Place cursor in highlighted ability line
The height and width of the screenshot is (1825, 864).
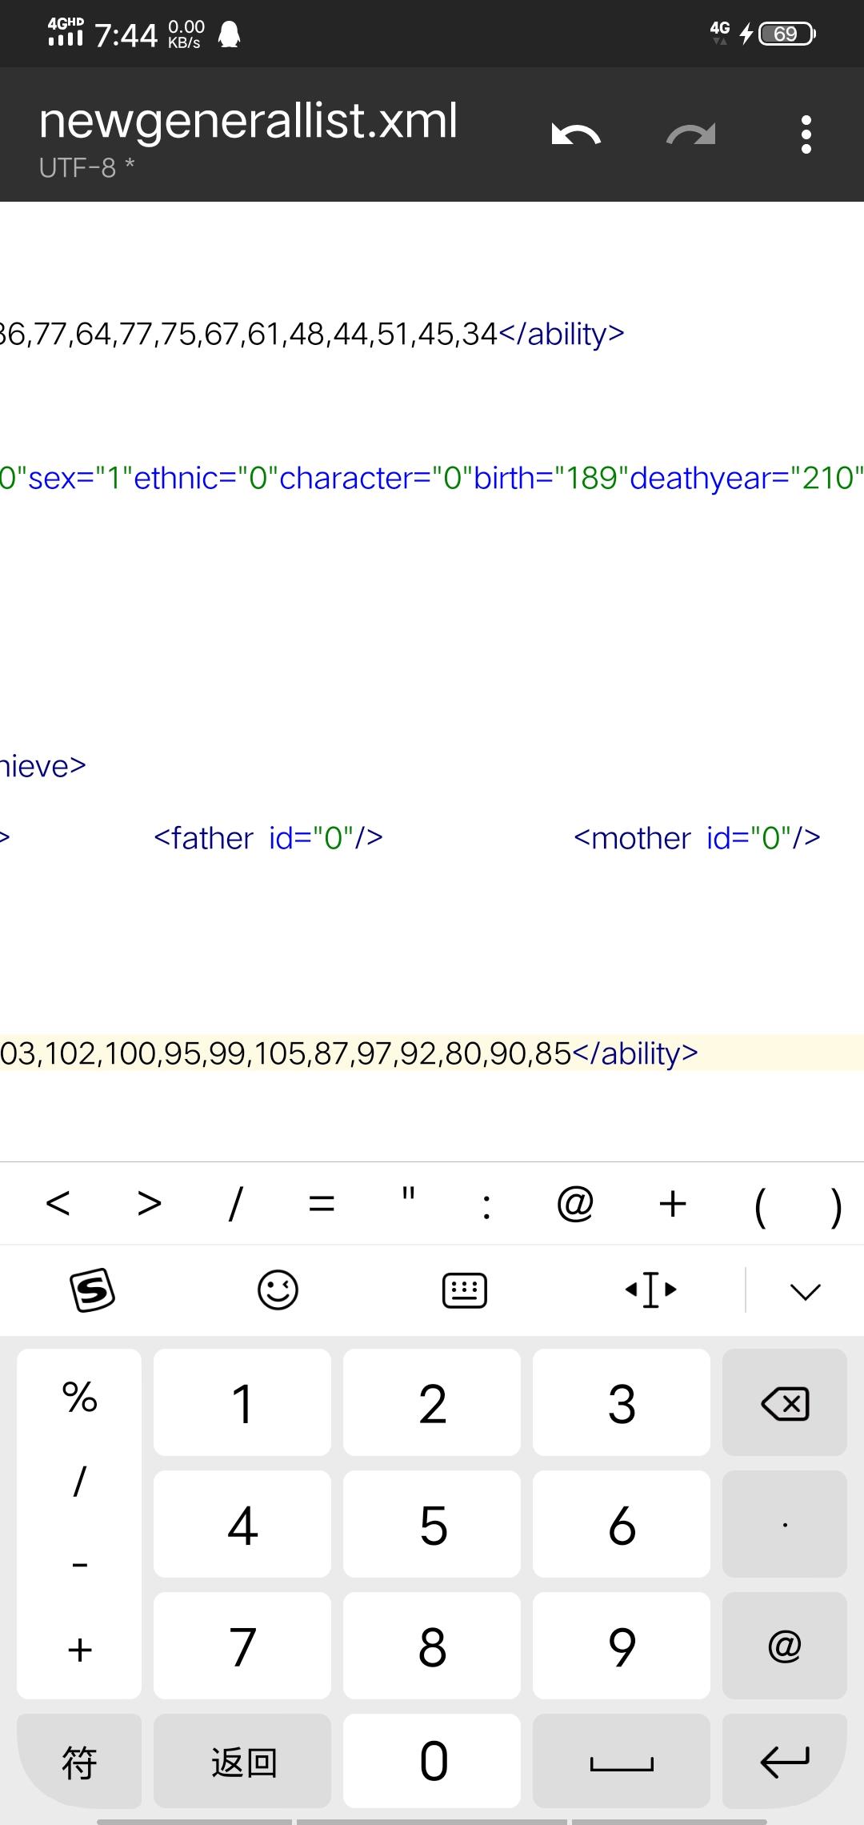[x=349, y=1053]
